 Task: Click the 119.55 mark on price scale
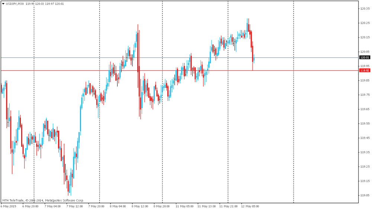point(365,123)
